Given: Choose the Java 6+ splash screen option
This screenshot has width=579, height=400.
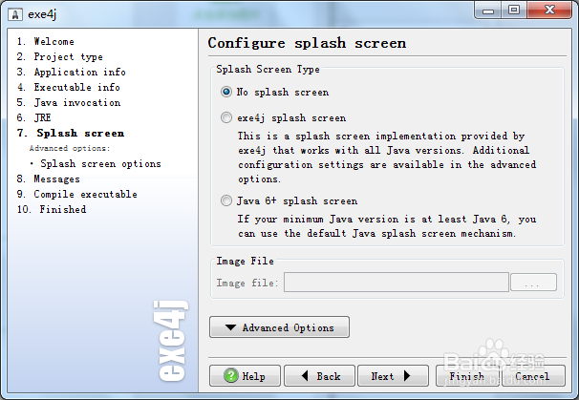Looking at the screenshot, I should pyautogui.click(x=226, y=200).
